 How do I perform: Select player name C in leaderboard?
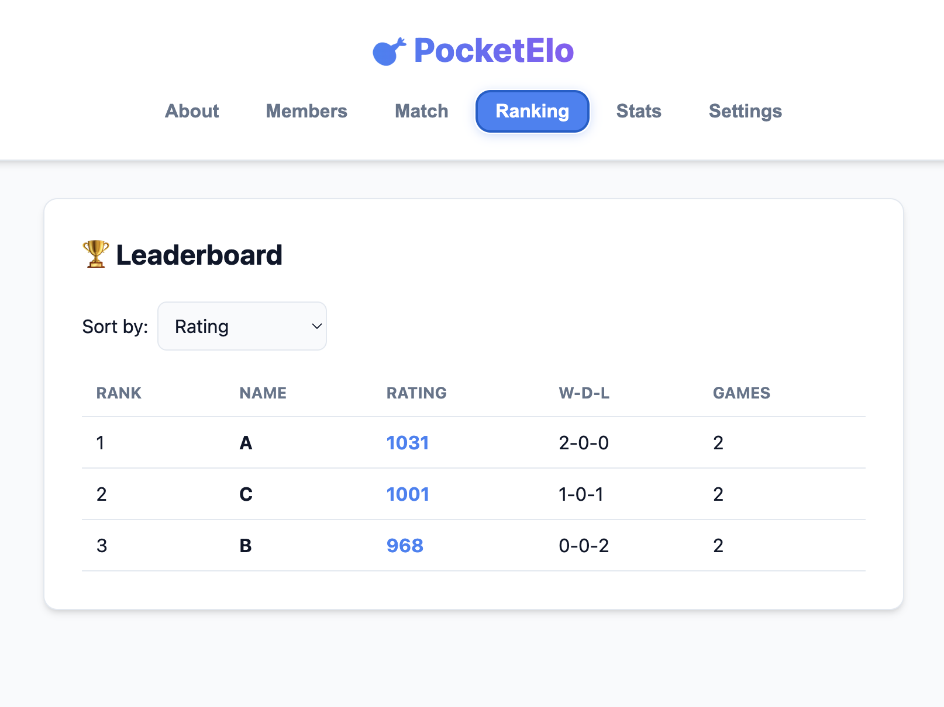[x=246, y=494]
